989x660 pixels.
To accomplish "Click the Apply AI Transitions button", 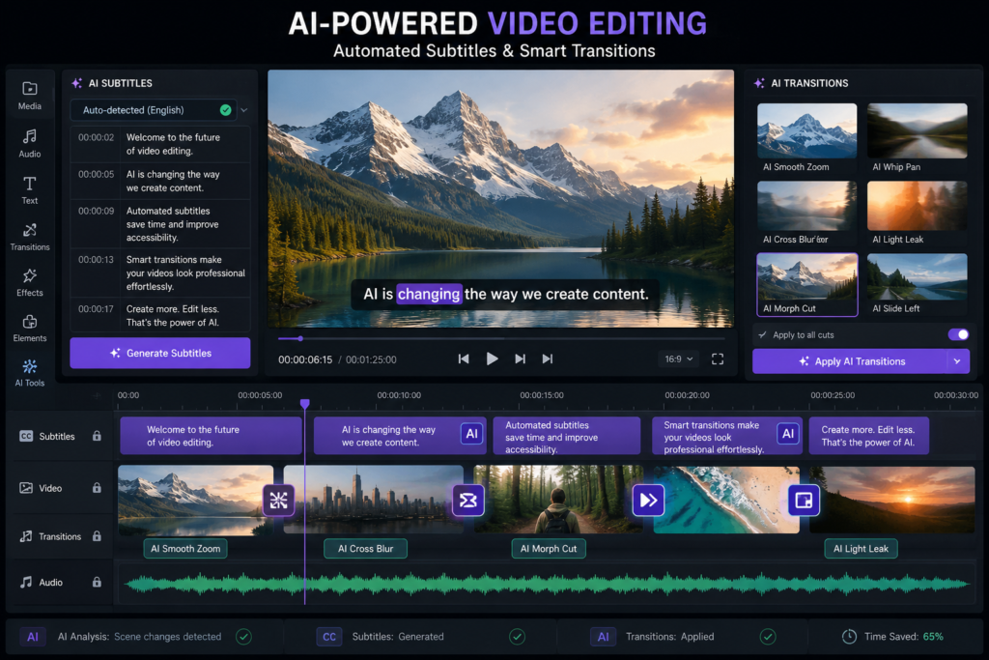I will pos(850,361).
